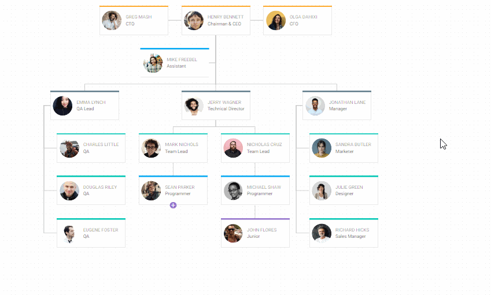Click Henry Bennett's avatar photo
This screenshot has width=491, height=295.
(194, 21)
